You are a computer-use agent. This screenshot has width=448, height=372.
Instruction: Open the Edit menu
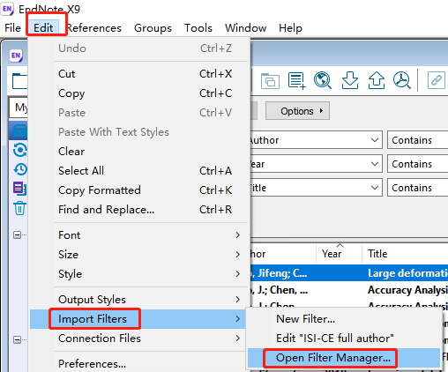[x=43, y=28]
